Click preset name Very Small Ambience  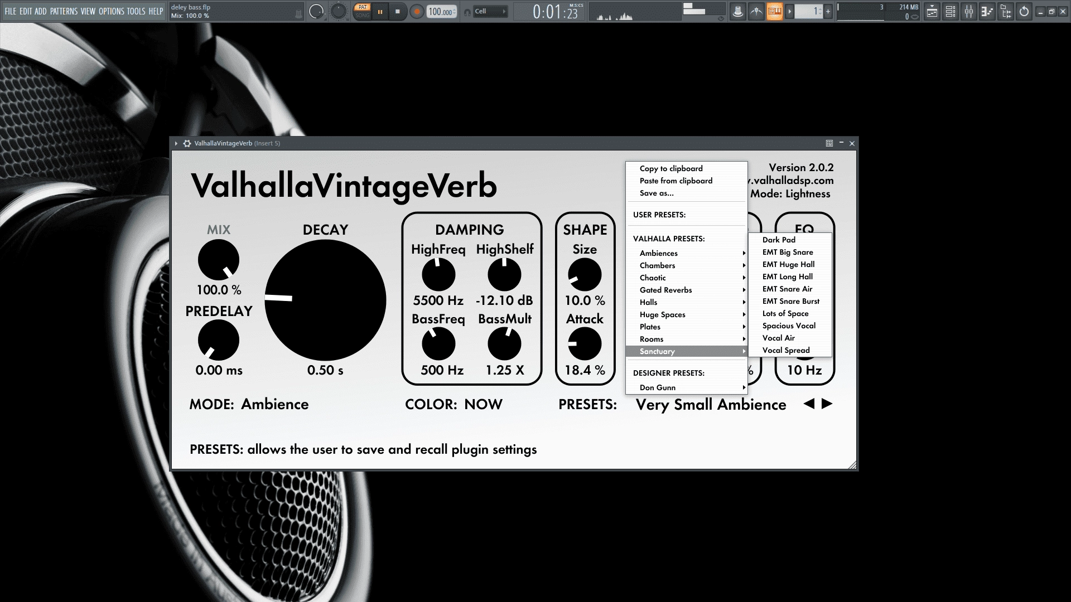point(711,405)
